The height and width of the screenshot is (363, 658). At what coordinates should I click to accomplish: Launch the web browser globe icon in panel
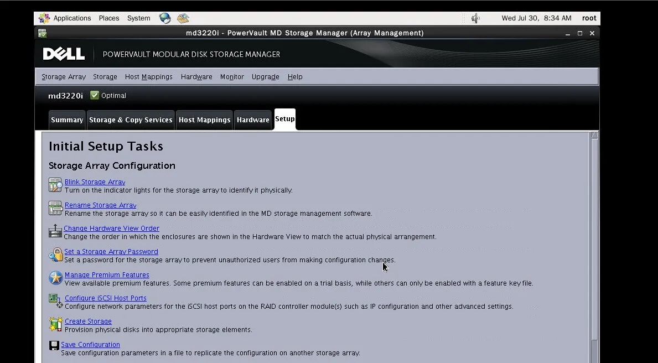point(165,18)
